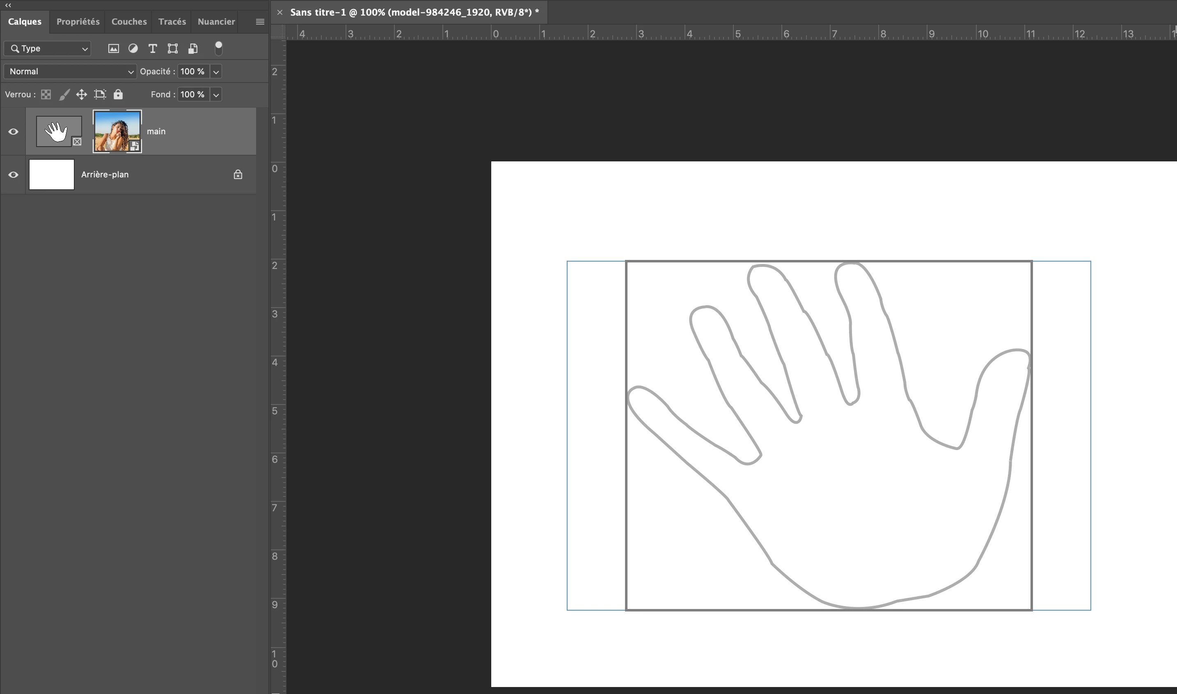Select the woman photo layer thumbnail

117,132
